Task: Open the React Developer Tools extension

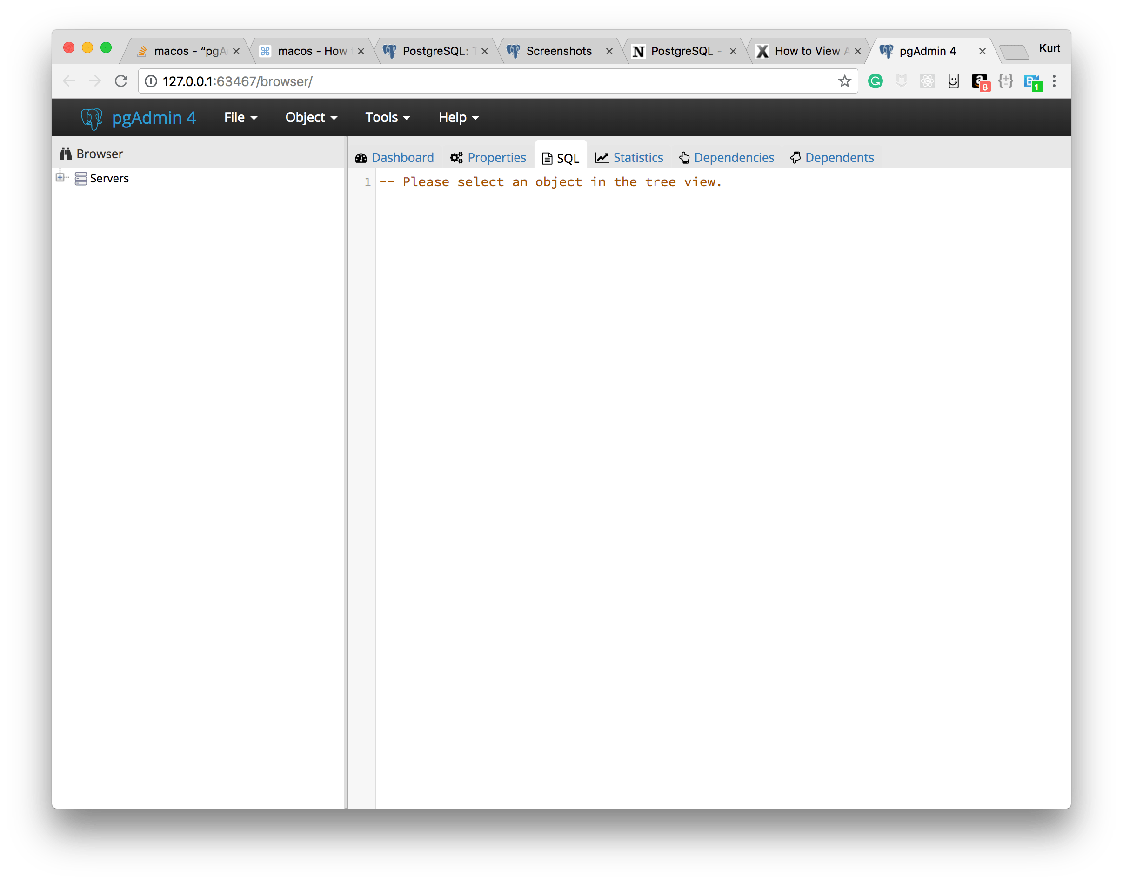Action: 927,81
